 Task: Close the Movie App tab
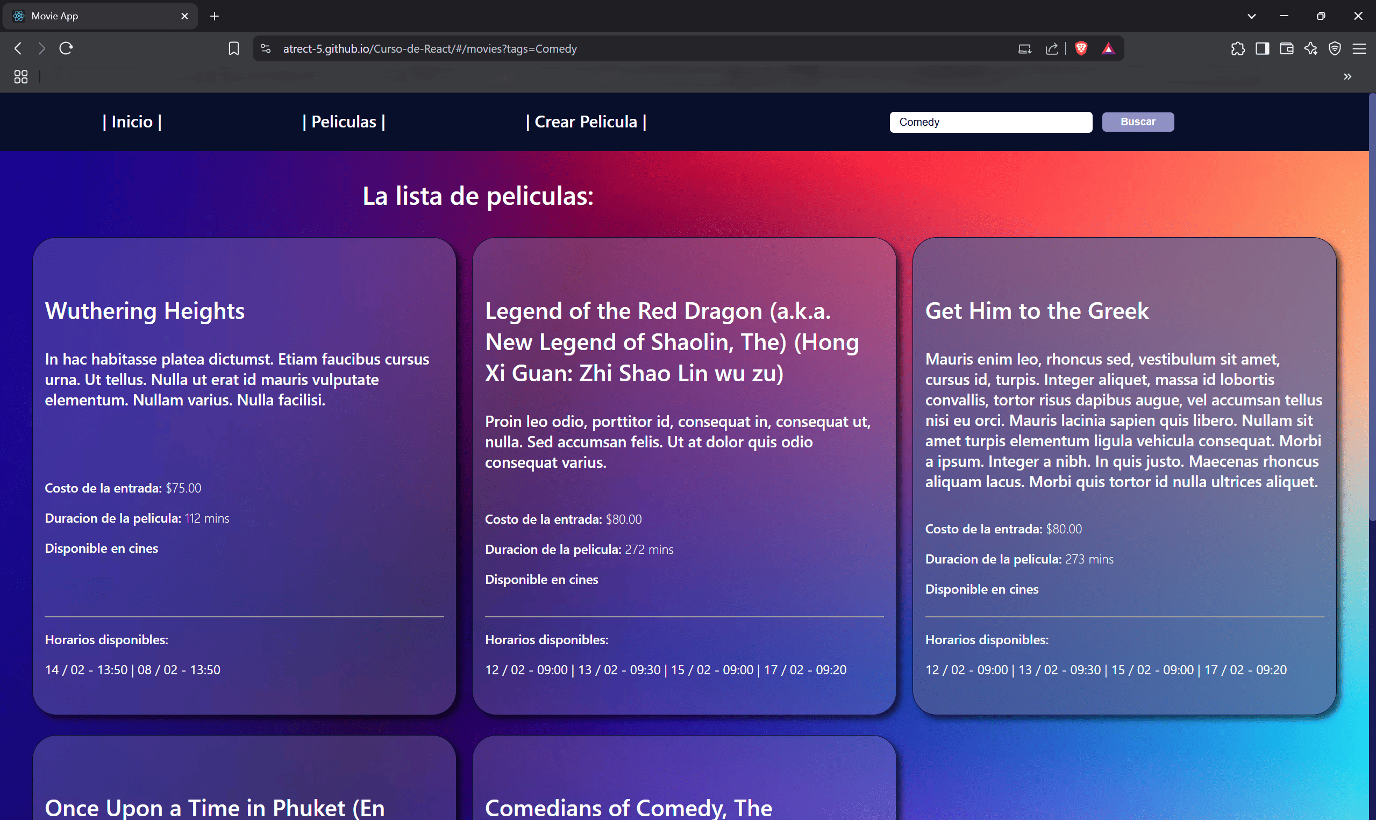(184, 16)
